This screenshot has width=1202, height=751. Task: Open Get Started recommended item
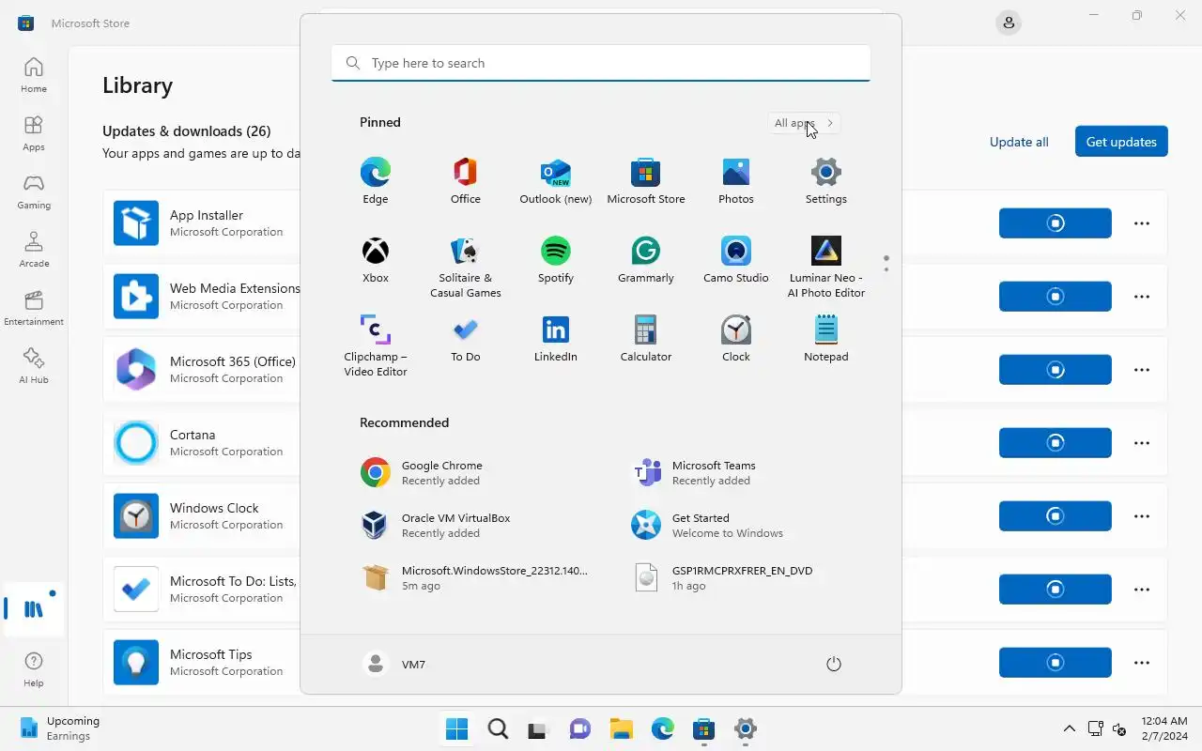point(736,526)
